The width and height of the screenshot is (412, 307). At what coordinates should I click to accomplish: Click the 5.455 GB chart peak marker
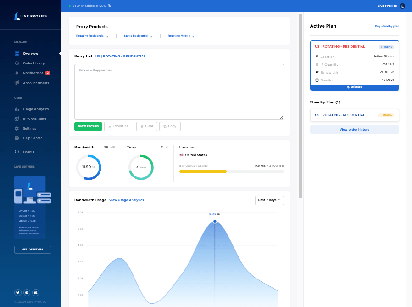coord(215,222)
